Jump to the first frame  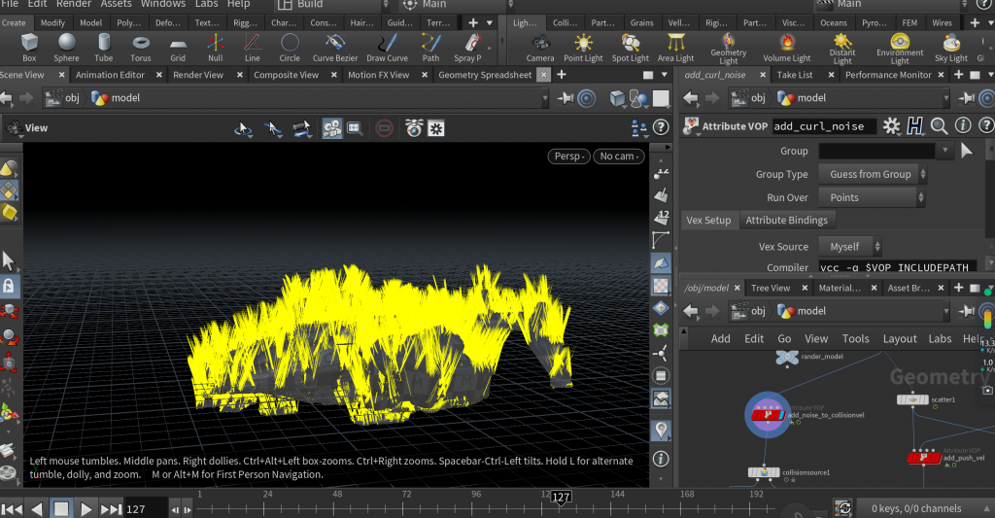point(12,508)
